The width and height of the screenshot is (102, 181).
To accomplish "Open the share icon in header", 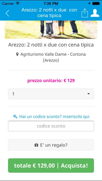I will coord(85,13).
